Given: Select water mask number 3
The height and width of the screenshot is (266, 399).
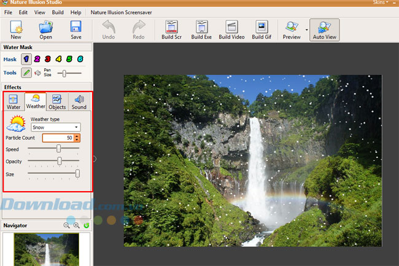Looking at the screenshot, I should point(48,59).
